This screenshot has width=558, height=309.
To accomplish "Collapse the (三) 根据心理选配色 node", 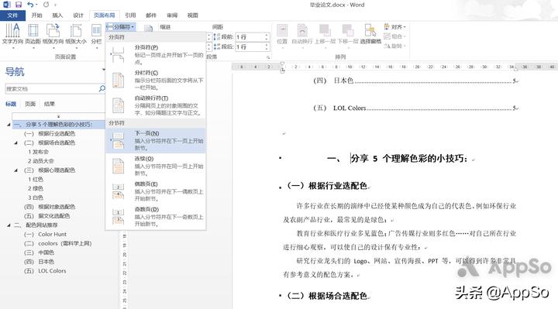I will [16, 170].
